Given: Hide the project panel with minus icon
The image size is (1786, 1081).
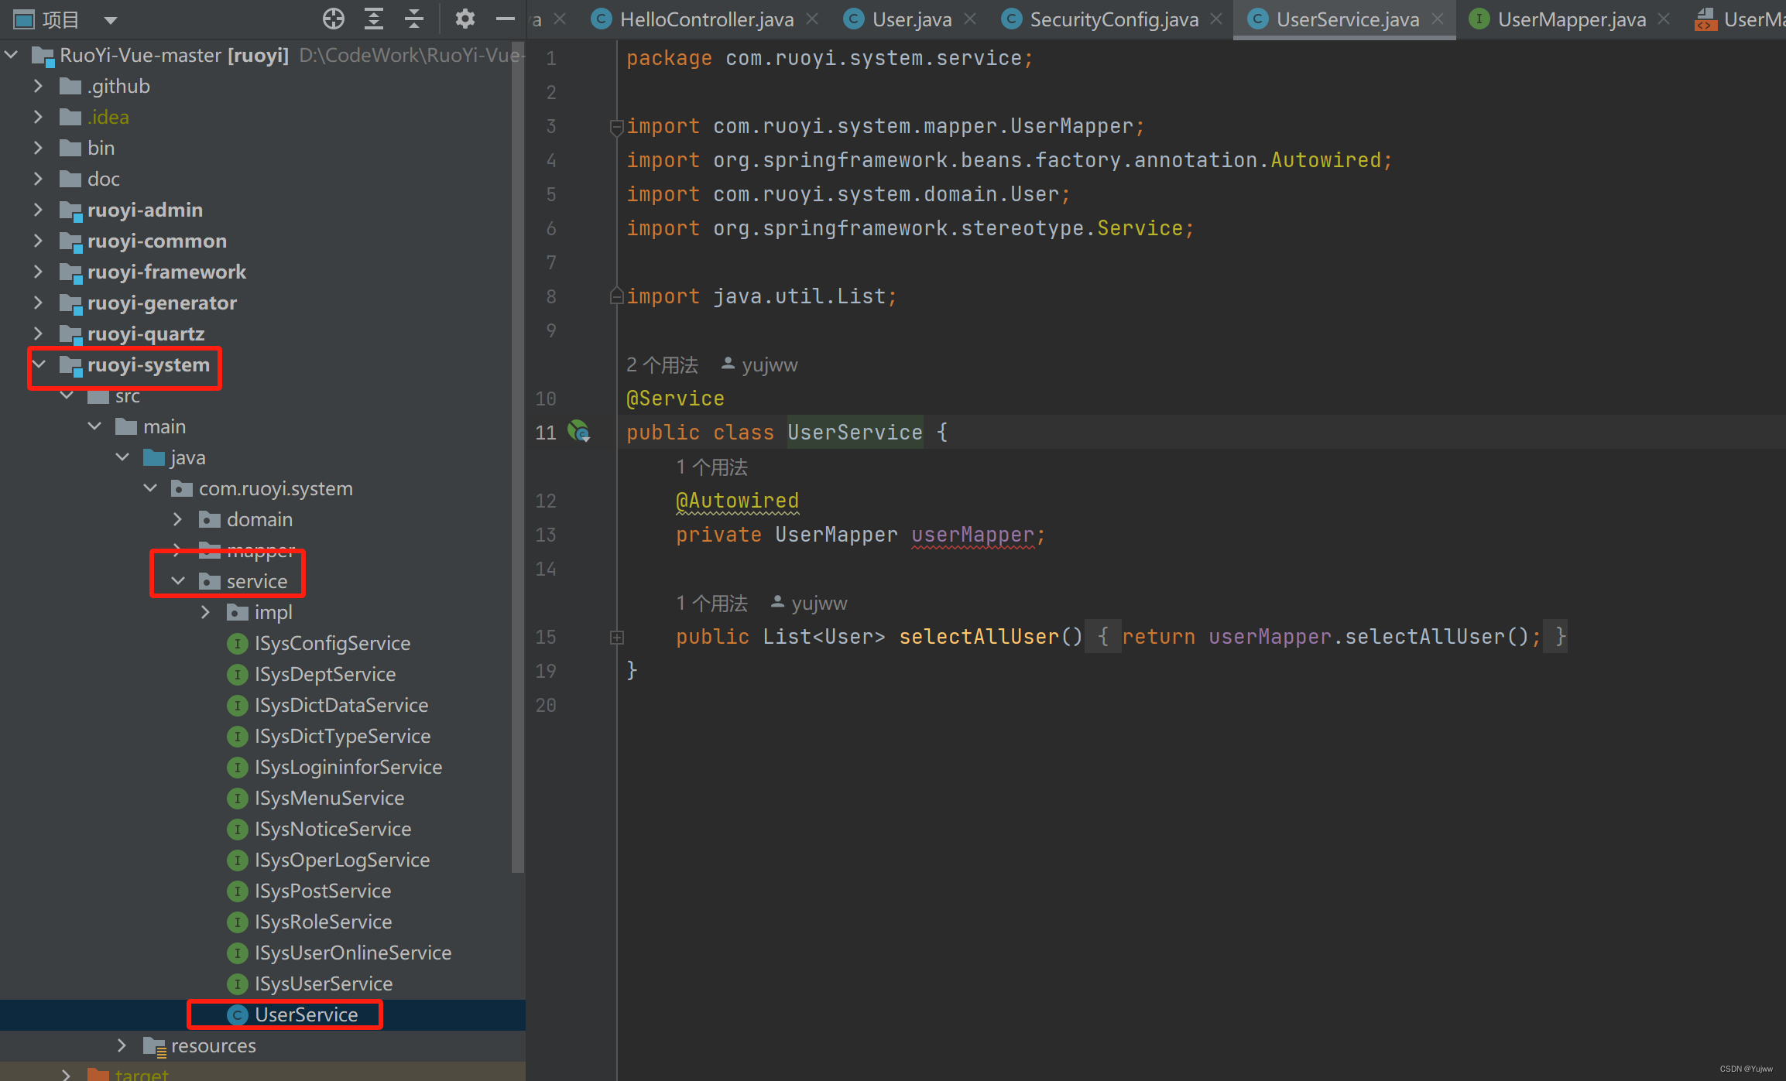Looking at the screenshot, I should point(505,19).
